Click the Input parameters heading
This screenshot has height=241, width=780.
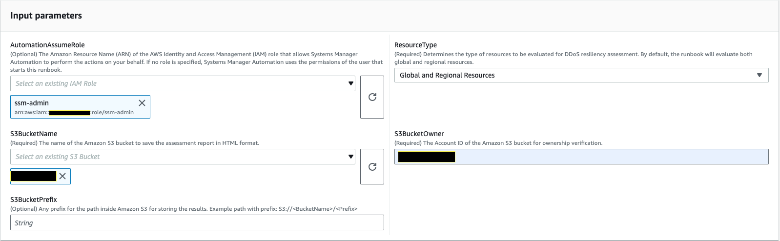[x=46, y=16]
